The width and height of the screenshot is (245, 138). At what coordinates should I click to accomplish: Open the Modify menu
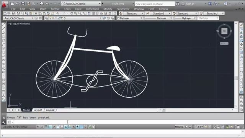tap(108, 9)
